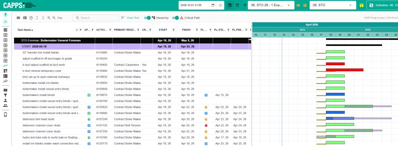Screen dimensions: 398x146
Task: Select Contract Carpenters resource cell
Action: (x=127, y=65)
